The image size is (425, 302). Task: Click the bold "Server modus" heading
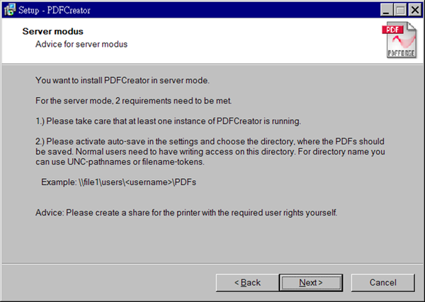click(x=53, y=32)
